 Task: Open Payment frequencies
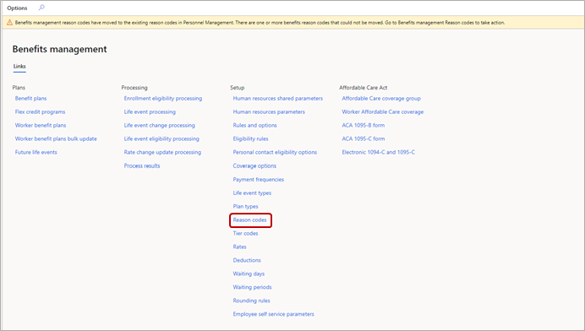pyautogui.click(x=258, y=179)
